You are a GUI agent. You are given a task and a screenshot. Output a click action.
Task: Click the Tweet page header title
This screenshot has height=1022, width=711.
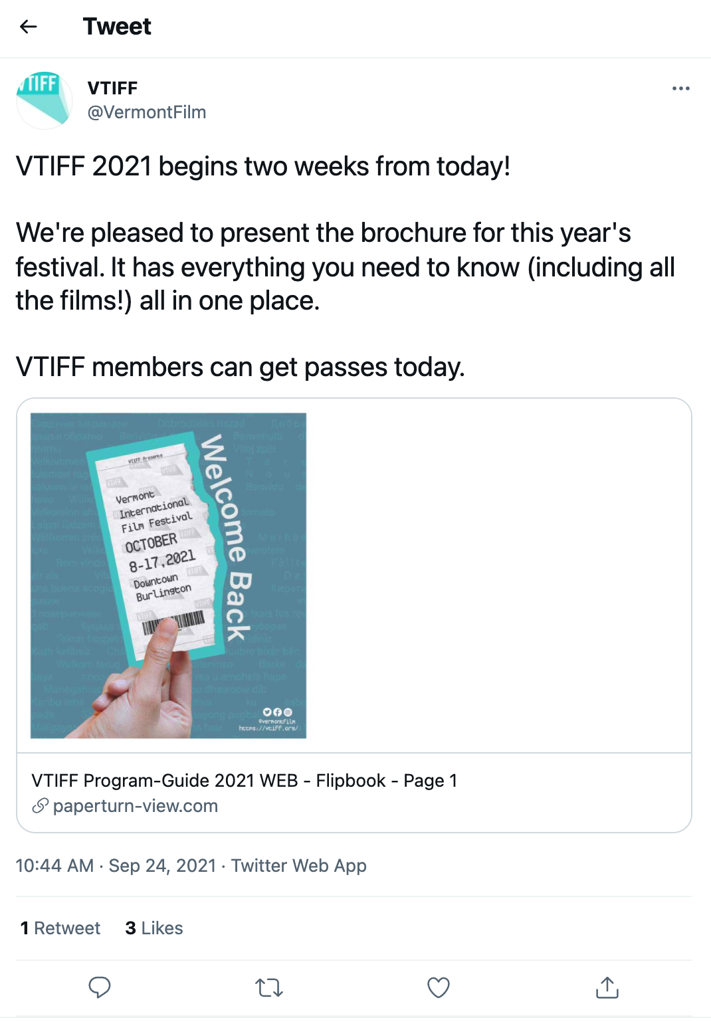[117, 27]
